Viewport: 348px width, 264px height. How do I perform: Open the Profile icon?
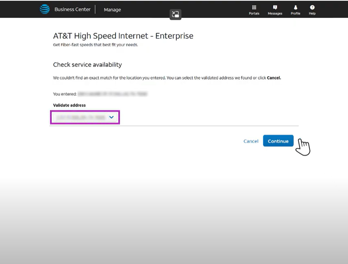coord(295,7)
